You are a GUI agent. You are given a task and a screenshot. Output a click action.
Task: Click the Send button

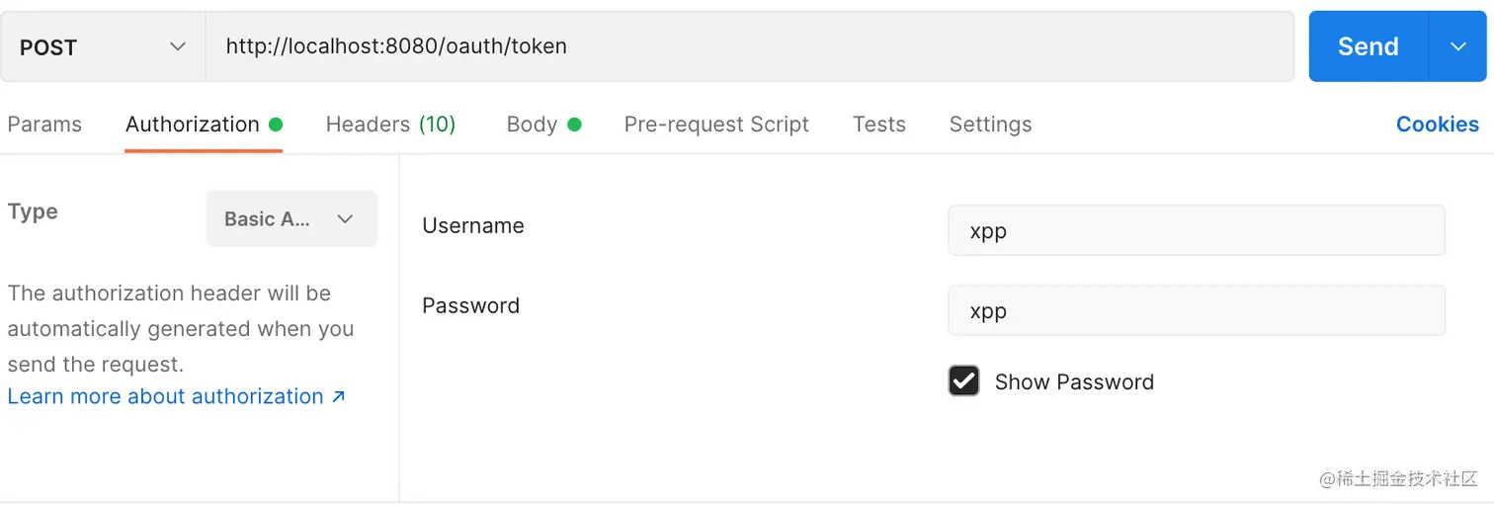point(1368,46)
